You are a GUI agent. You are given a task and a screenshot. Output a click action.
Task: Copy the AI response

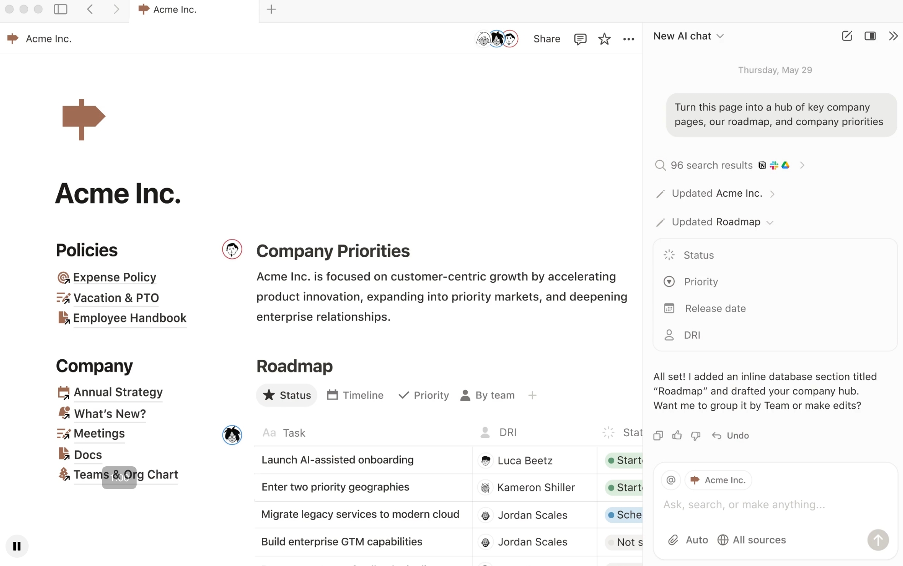658,436
